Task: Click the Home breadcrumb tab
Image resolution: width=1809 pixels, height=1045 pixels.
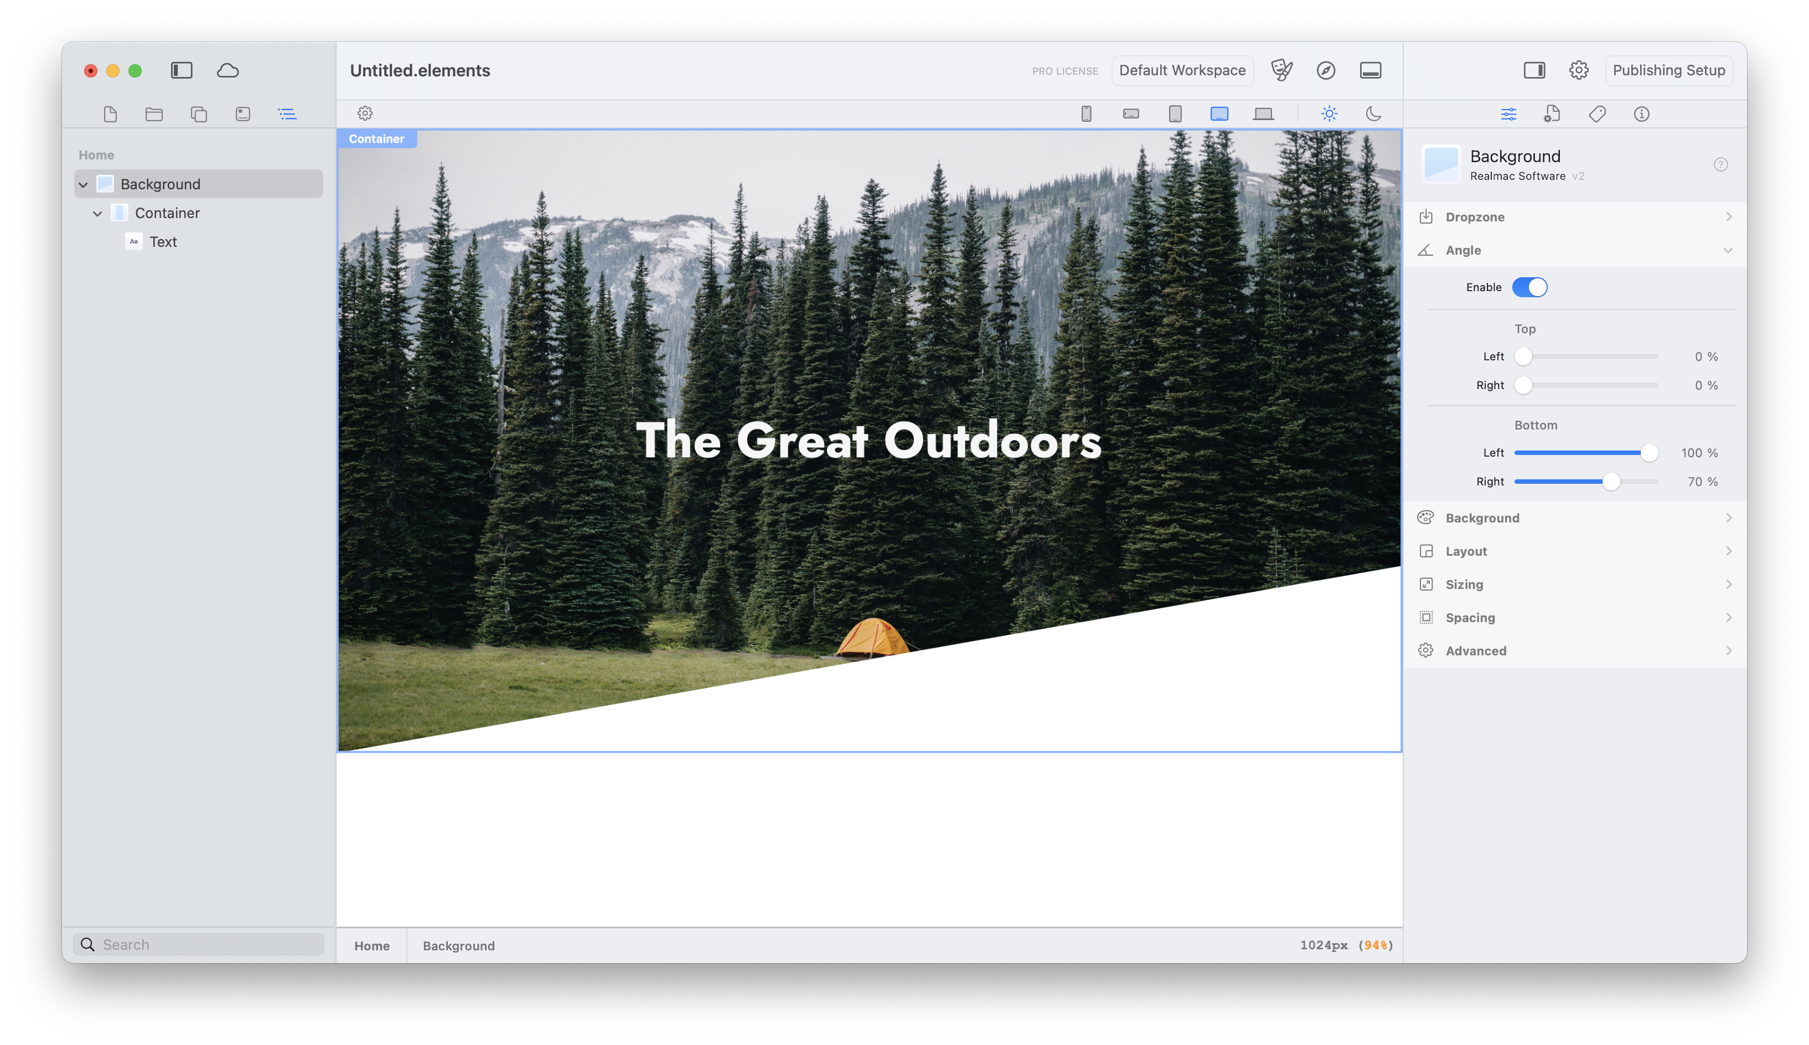Action: coord(371,945)
